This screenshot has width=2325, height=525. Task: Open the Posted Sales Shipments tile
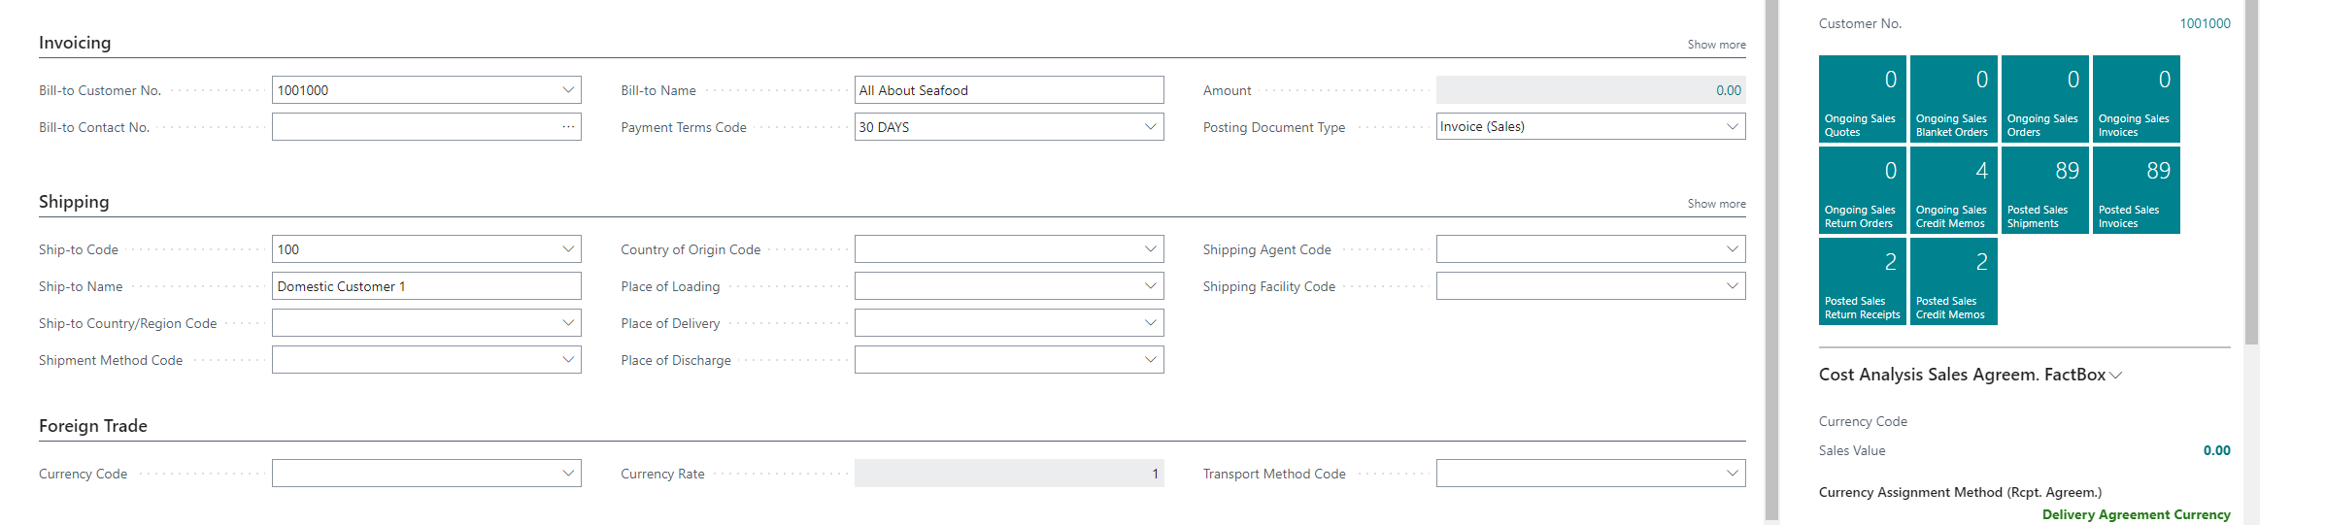(x=2044, y=190)
